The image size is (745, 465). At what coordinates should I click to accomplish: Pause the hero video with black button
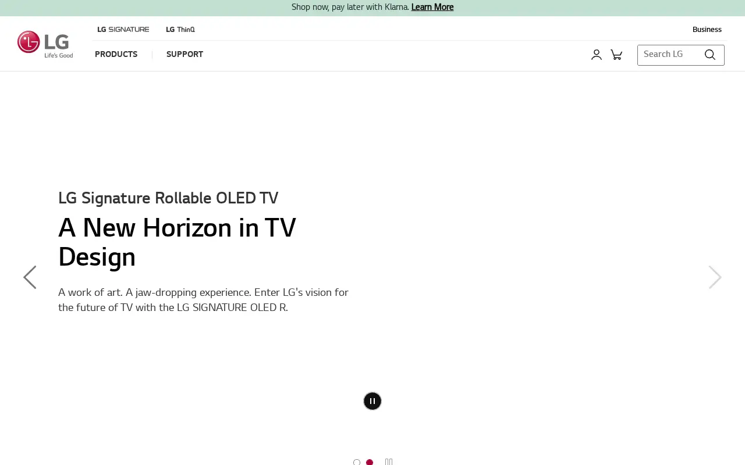click(x=372, y=401)
